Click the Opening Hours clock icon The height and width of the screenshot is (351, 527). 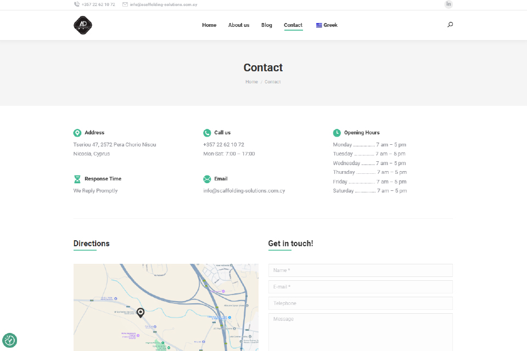click(337, 133)
